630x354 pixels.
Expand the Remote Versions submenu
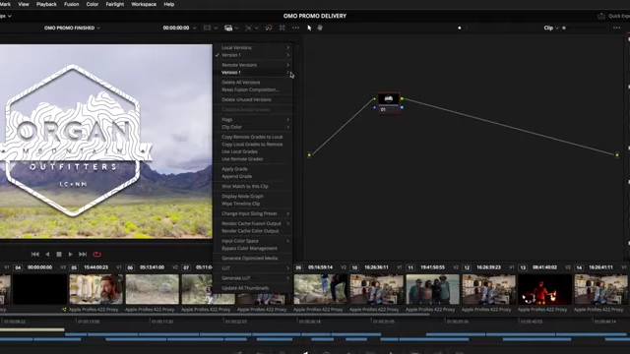pyautogui.click(x=253, y=65)
